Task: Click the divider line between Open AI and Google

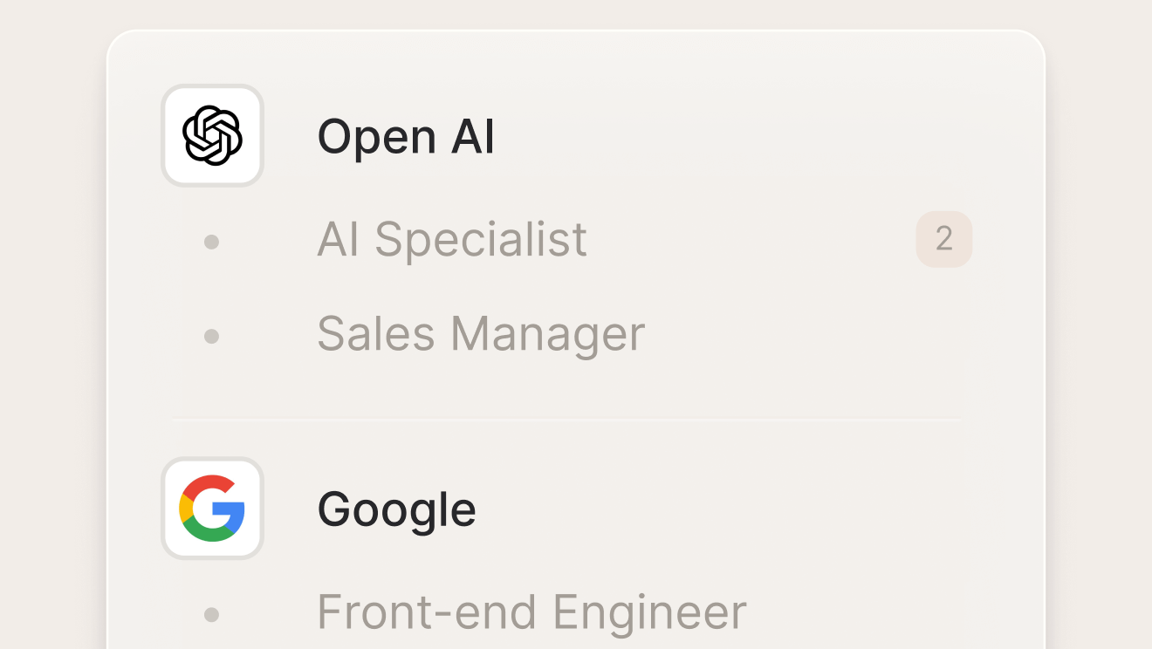Action: (566, 420)
